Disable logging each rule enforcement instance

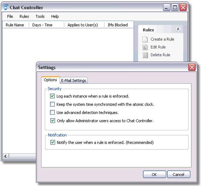tap(52, 96)
